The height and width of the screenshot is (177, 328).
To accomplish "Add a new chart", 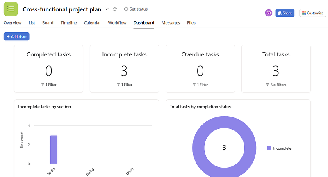I will click(x=16, y=37).
